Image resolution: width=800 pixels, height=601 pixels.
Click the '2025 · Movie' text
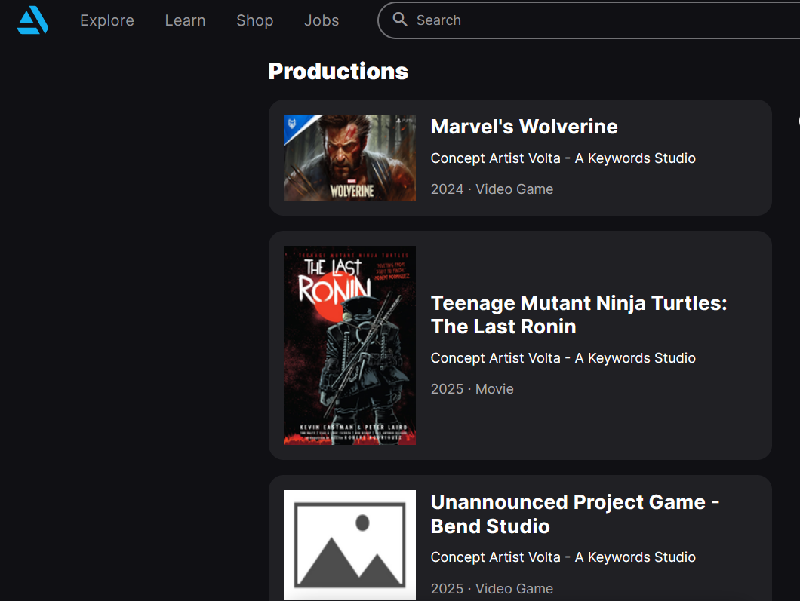472,389
